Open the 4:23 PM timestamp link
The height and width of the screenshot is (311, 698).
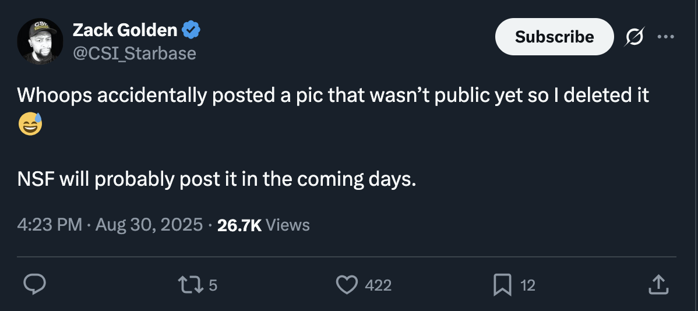50,225
